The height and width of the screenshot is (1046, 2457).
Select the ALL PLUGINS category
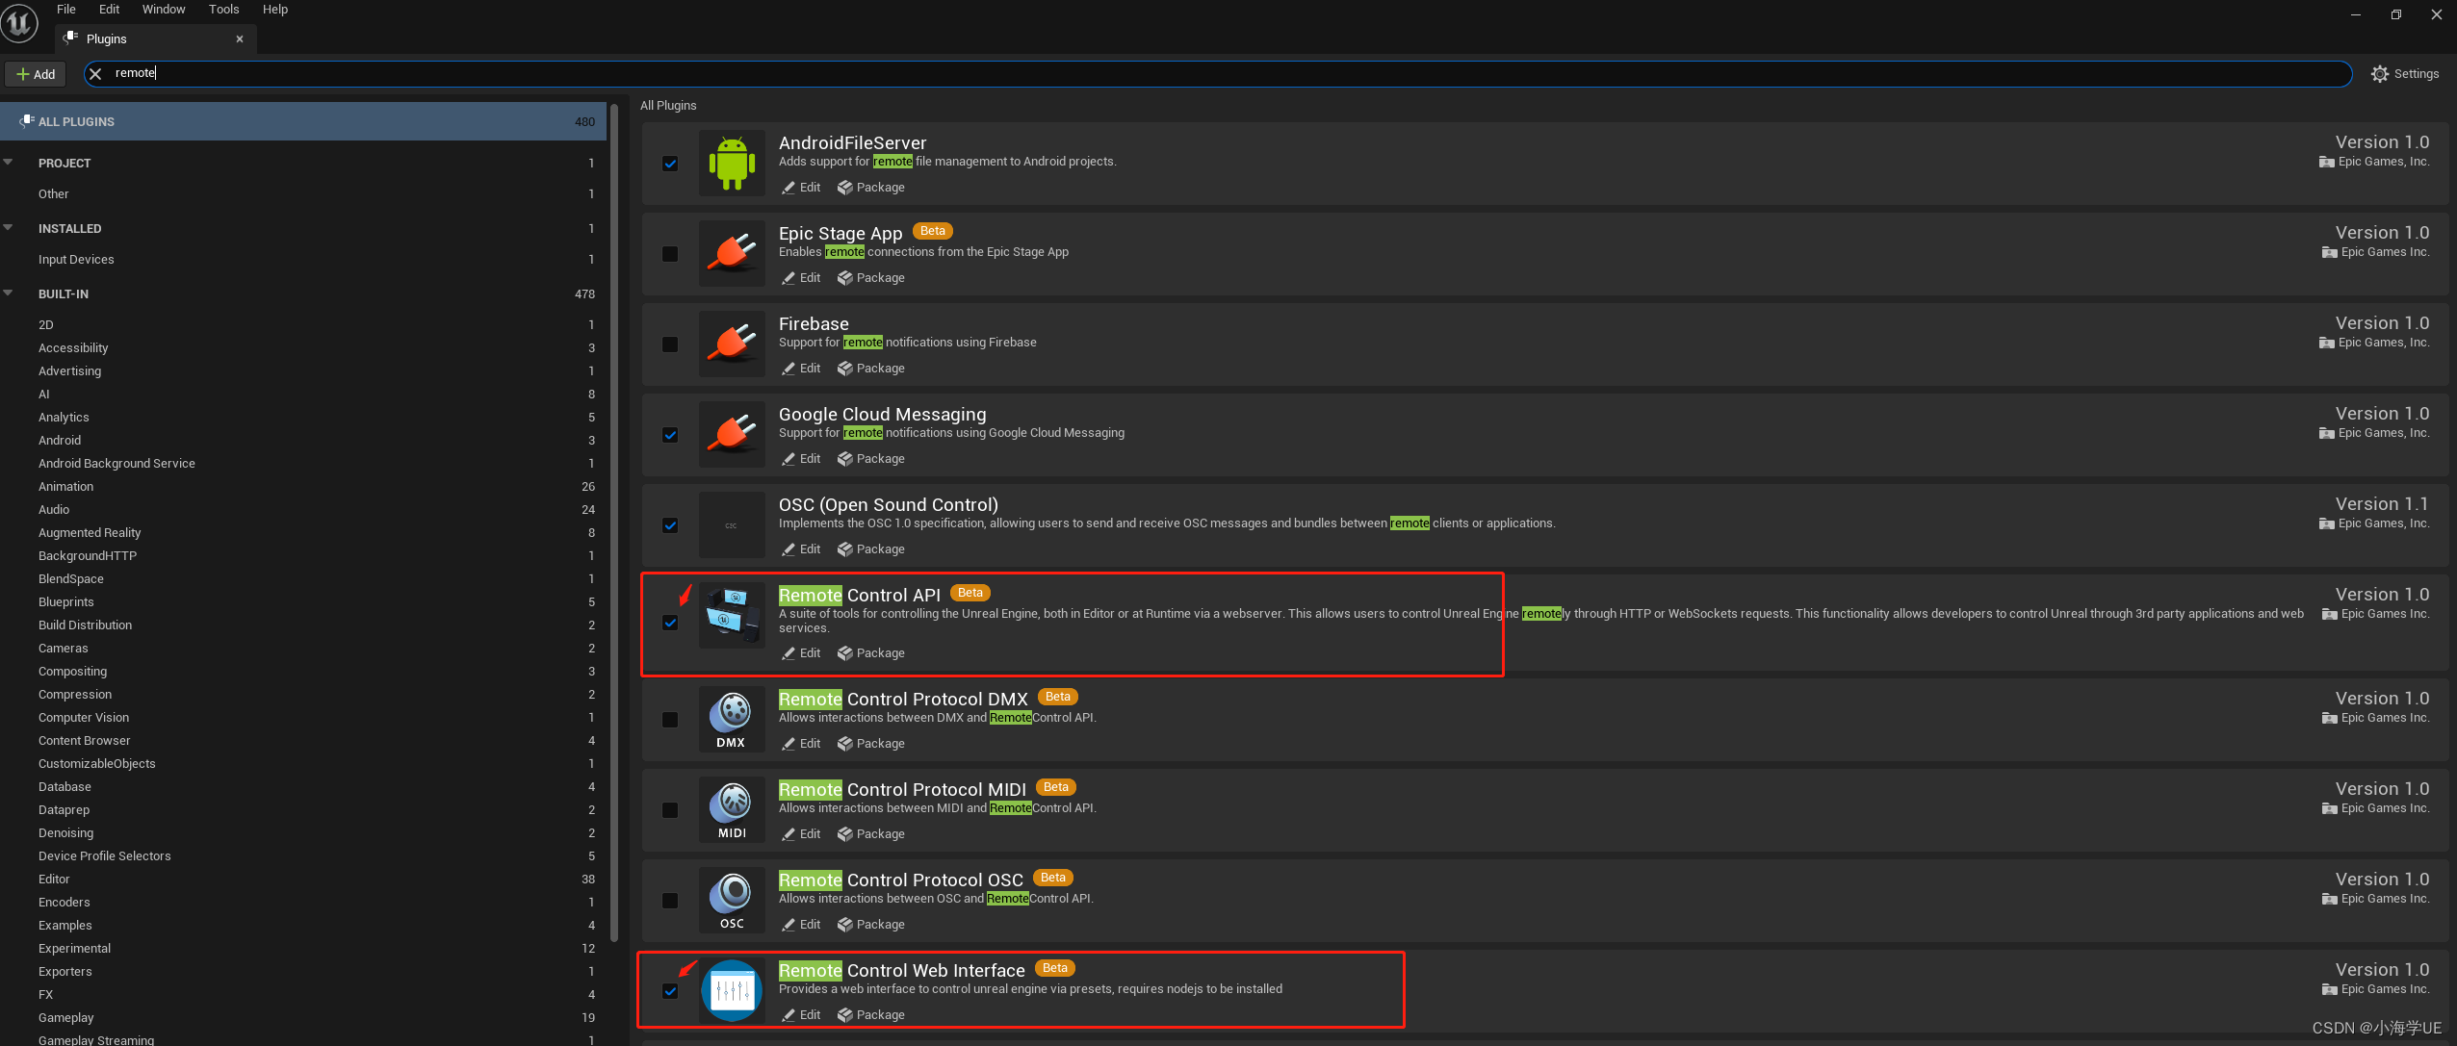coord(303,121)
